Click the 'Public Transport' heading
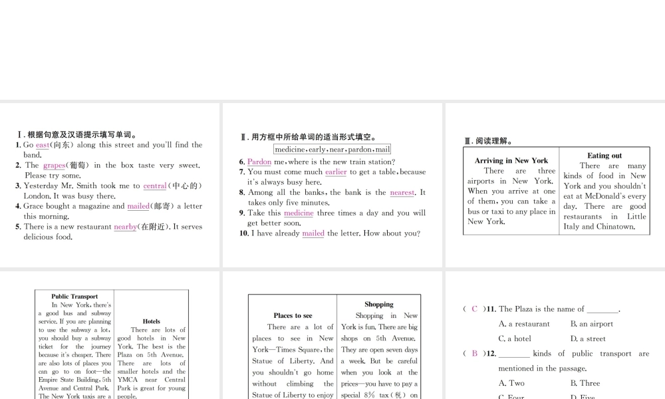Image resolution: width=665 pixels, height=399 pixels. [x=74, y=297]
